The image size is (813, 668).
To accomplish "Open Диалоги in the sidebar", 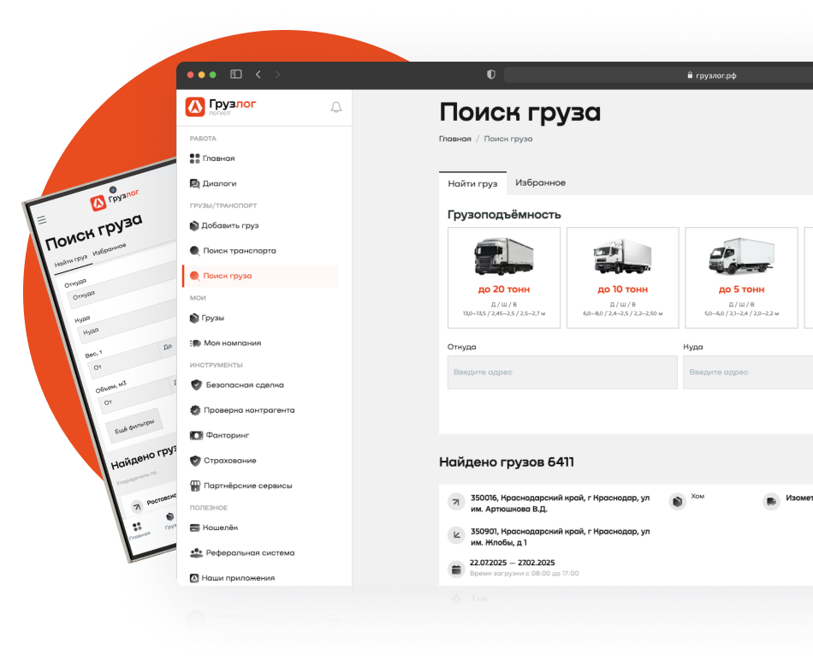I will coord(219,183).
